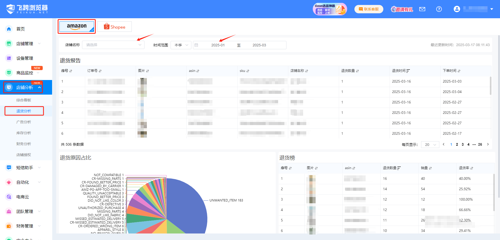Click the 设备管理 sidebar icon
The height and width of the screenshot is (240, 500).
tap(9, 58)
